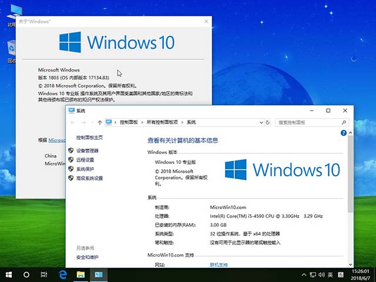
Task: Click the 搜索控制面板 search box
Action: click(x=304, y=122)
